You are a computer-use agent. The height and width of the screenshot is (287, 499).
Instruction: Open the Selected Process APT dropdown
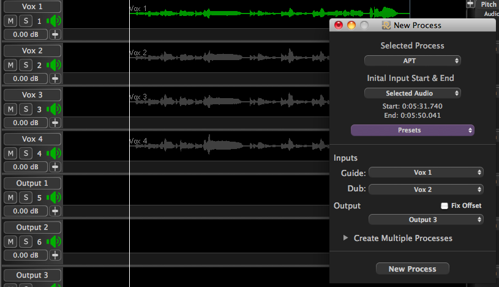pyautogui.click(x=412, y=61)
